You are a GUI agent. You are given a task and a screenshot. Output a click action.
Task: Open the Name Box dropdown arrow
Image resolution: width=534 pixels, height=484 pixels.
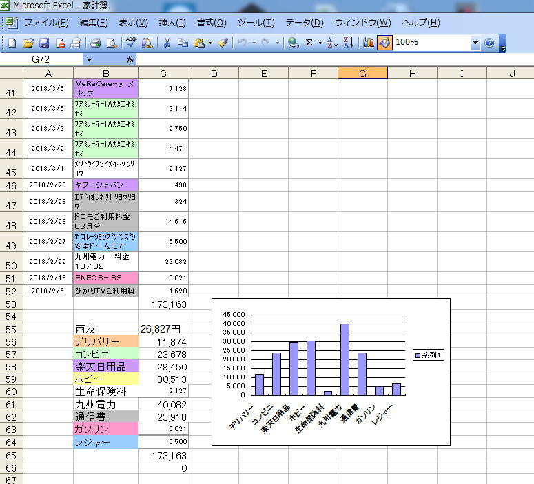tap(89, 60)
